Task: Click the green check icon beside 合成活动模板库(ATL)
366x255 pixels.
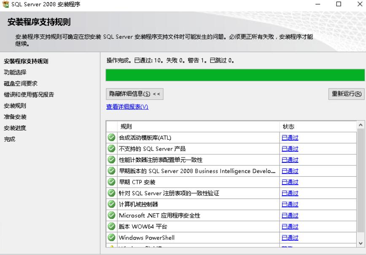Action: click(x=112, y=138)
